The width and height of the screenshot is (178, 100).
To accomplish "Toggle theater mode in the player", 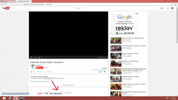I will 104,58.
